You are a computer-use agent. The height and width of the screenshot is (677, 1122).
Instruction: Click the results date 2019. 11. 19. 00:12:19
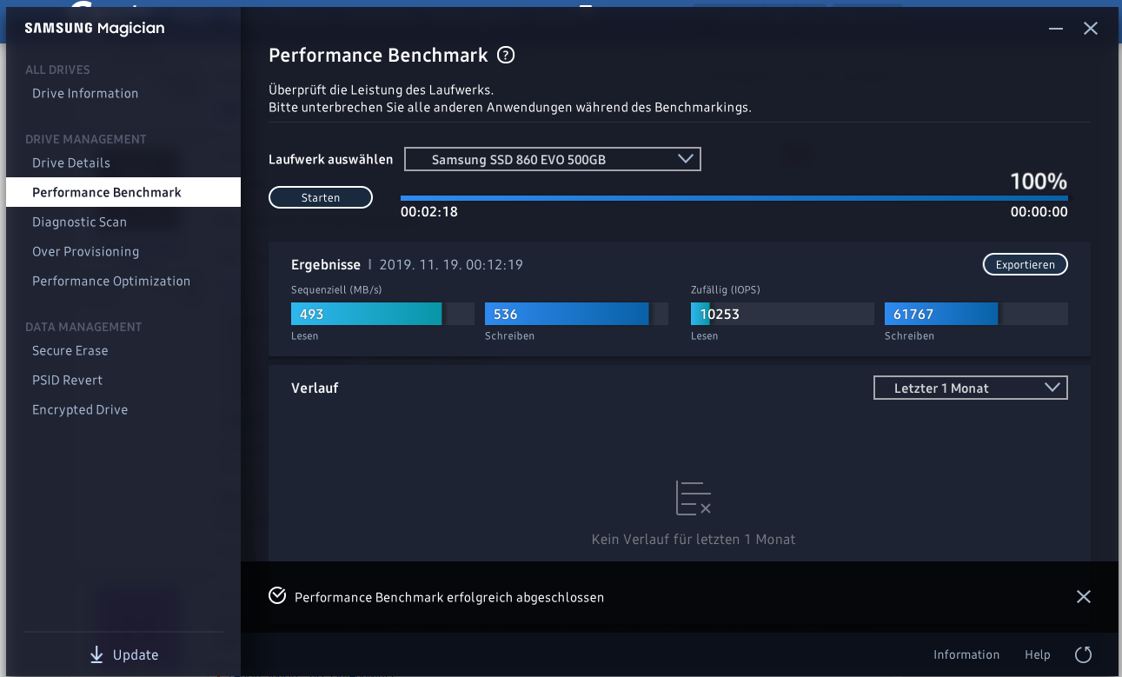pos(451,264)
